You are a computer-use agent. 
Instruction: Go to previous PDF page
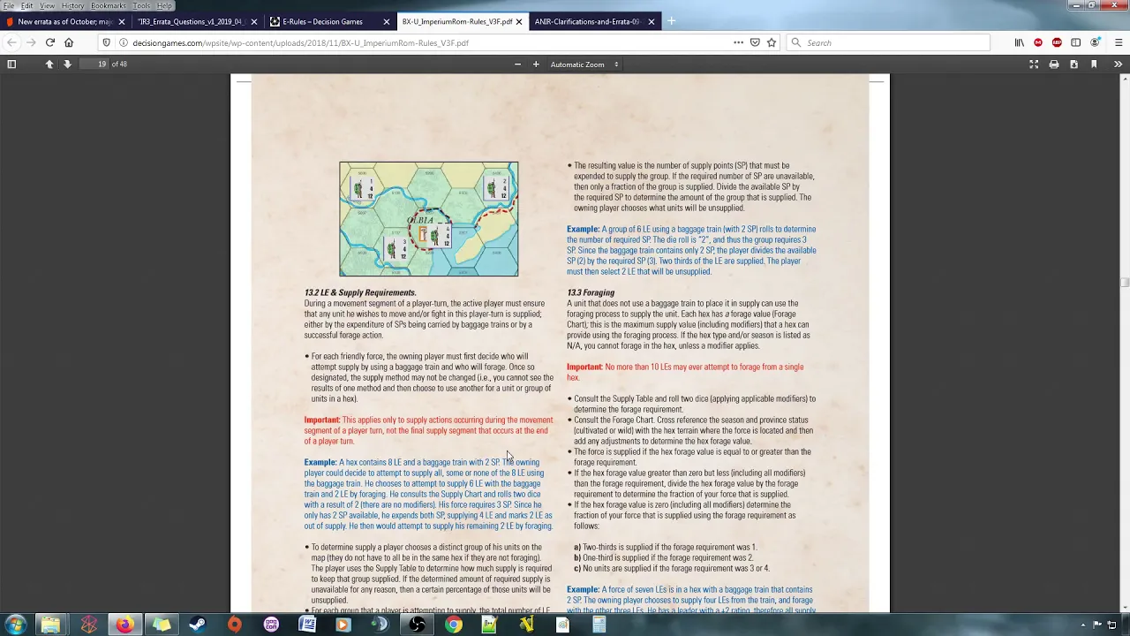[x=49, y=64]
